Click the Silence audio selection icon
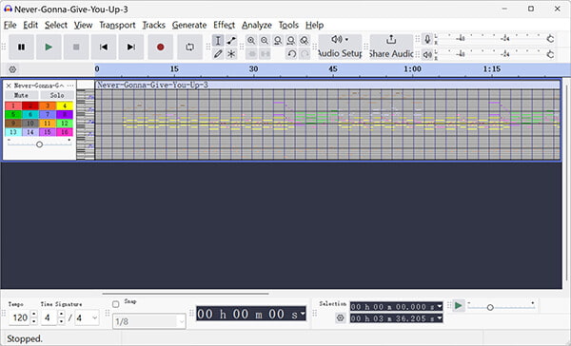 tap(265, 54)
